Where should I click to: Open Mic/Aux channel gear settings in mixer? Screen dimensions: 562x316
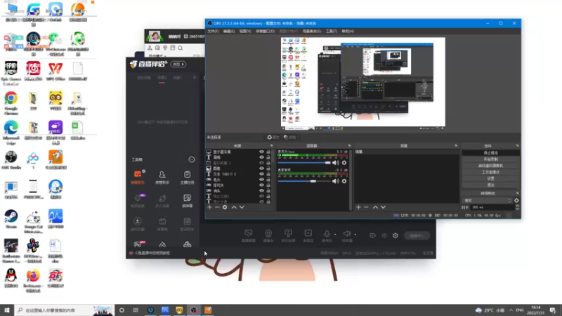point(344,163)
